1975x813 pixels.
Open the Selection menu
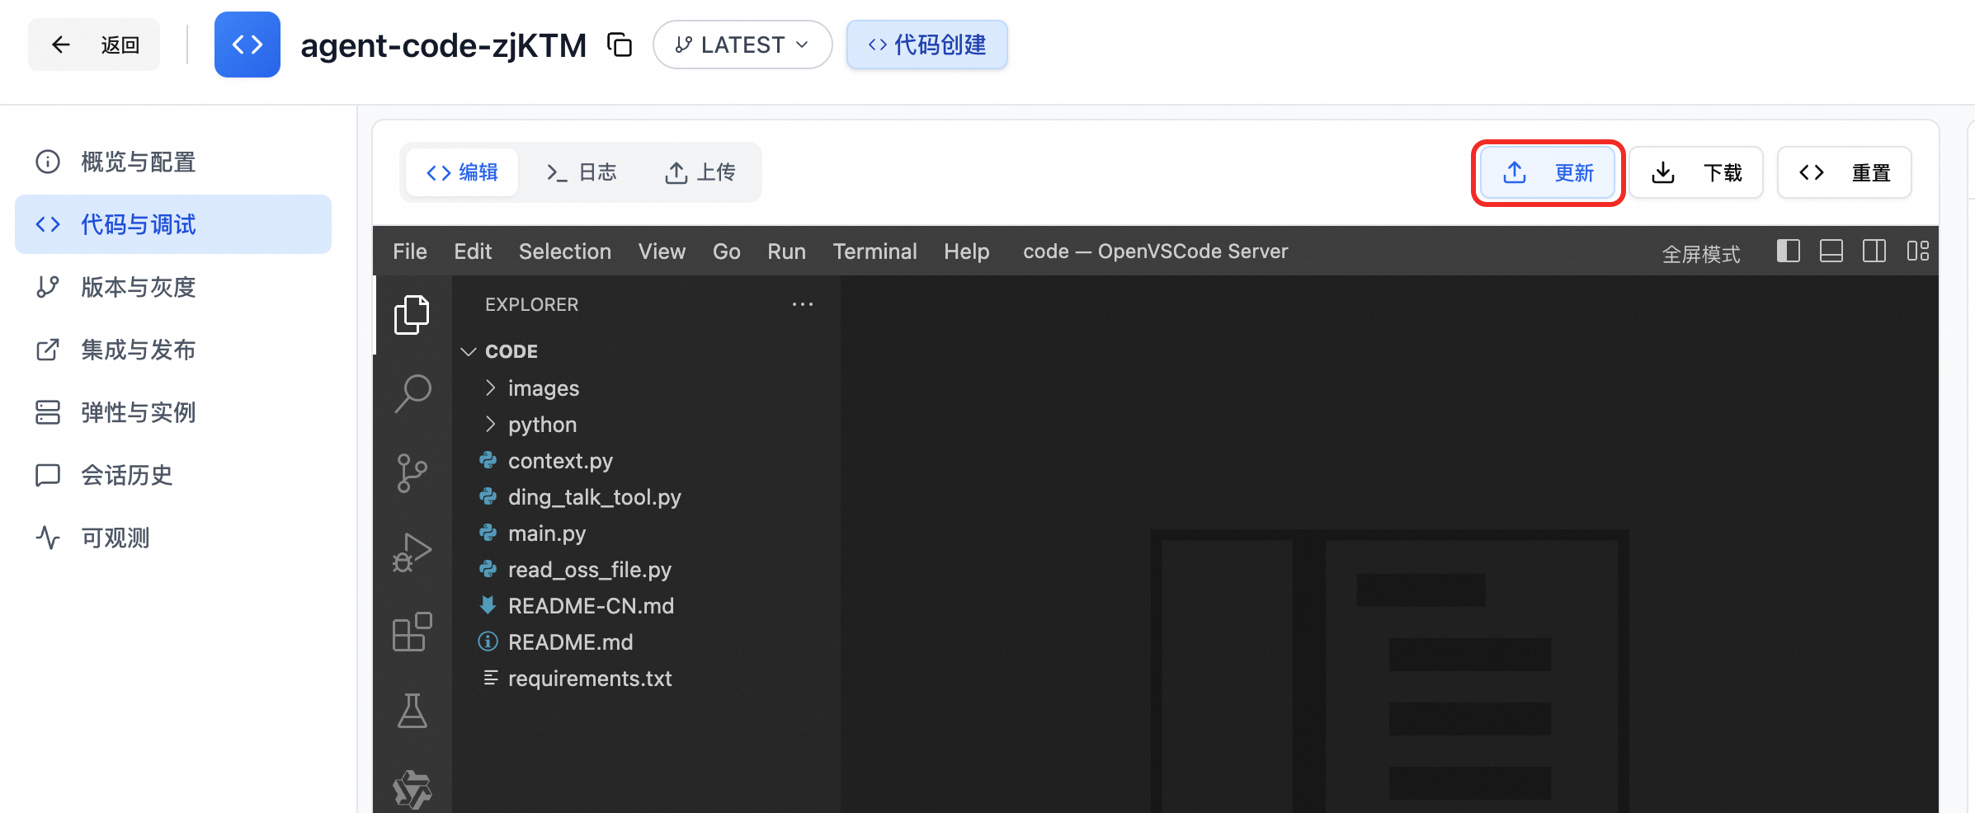pos(565,251)
